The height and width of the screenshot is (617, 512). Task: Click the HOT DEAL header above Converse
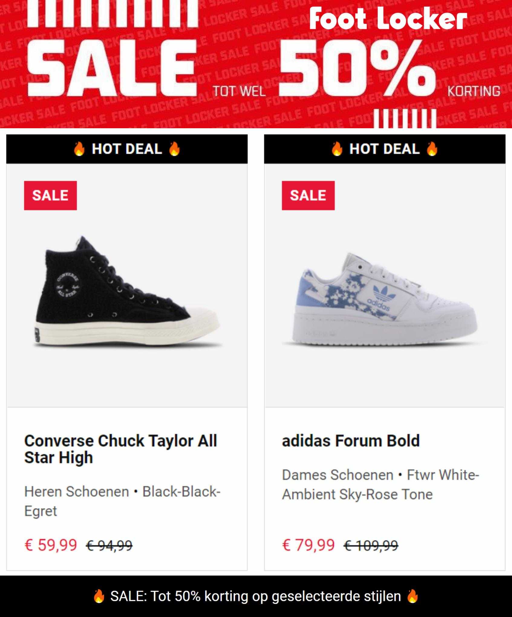point(127,149)
